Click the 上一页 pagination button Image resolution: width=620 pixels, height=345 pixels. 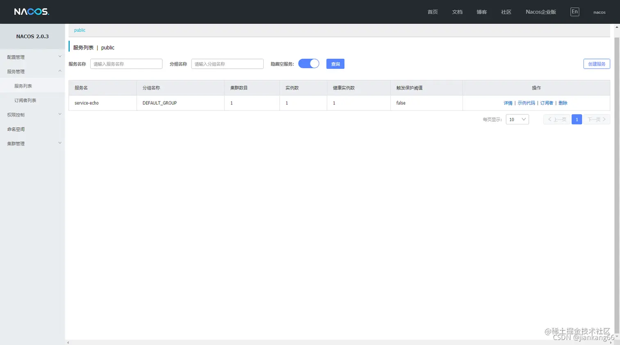557,120
